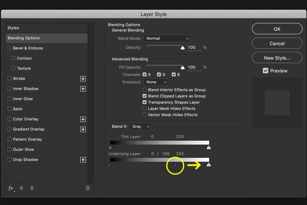Viewport: 307px width, 205px height.
Task: Click Underlying Layer split black slider left half
Action: pos(110,165)
